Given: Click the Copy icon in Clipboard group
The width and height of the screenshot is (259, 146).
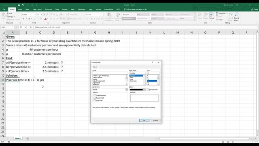Looking at the screenshot, I should (8, 17).
